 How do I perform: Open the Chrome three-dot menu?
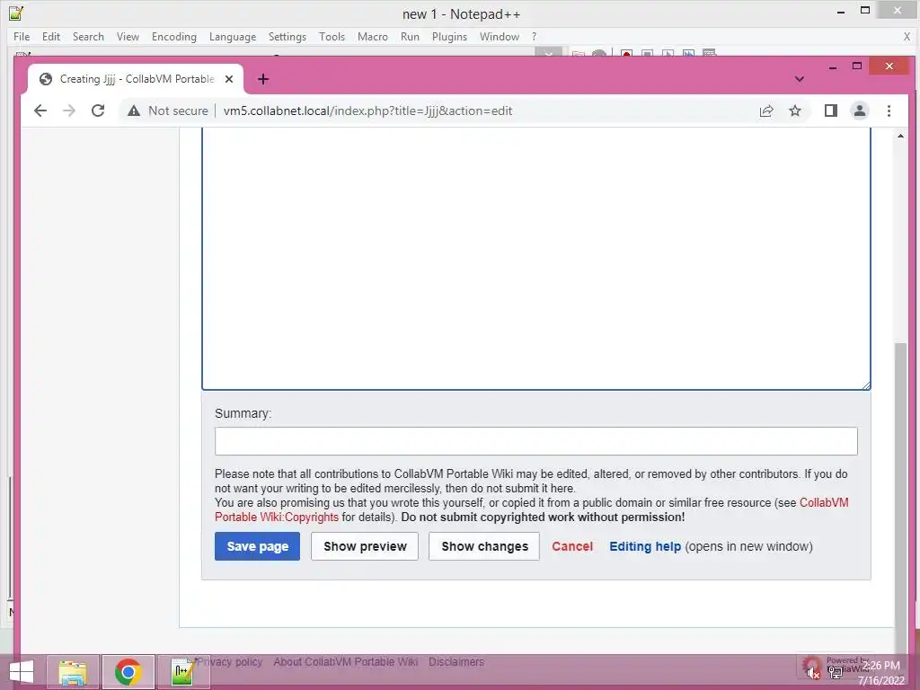889,111
